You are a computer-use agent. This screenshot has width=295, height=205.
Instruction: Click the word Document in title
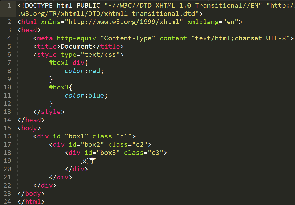pos(76,46)
